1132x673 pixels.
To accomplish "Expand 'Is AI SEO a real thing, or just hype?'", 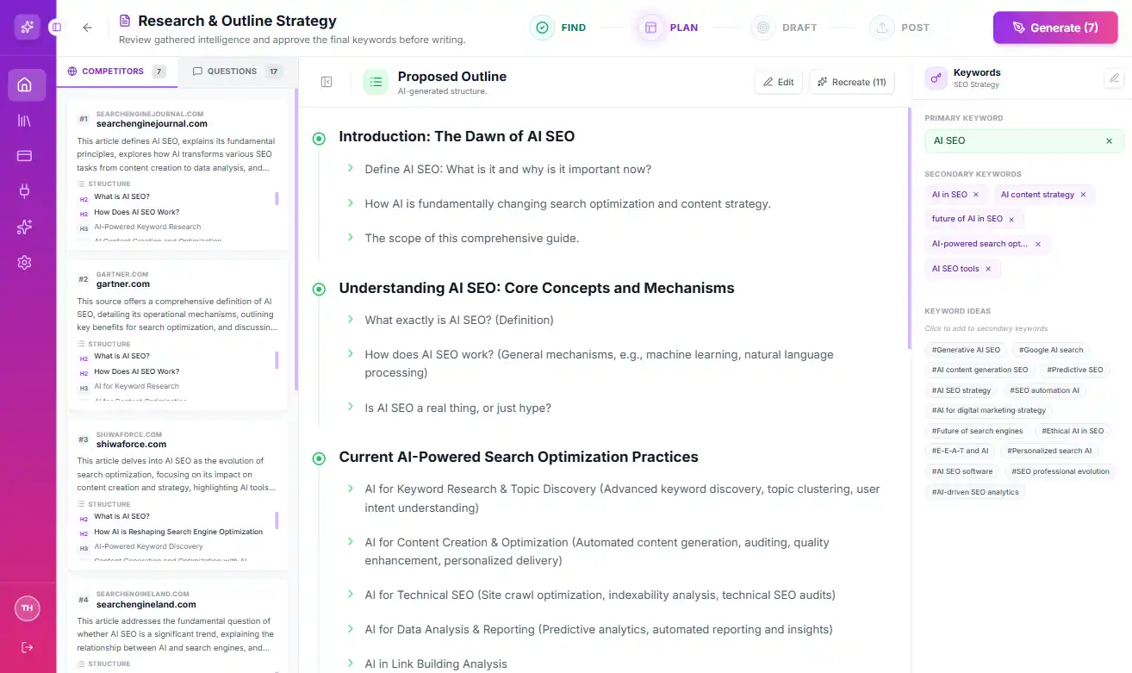I will point(350,408).
